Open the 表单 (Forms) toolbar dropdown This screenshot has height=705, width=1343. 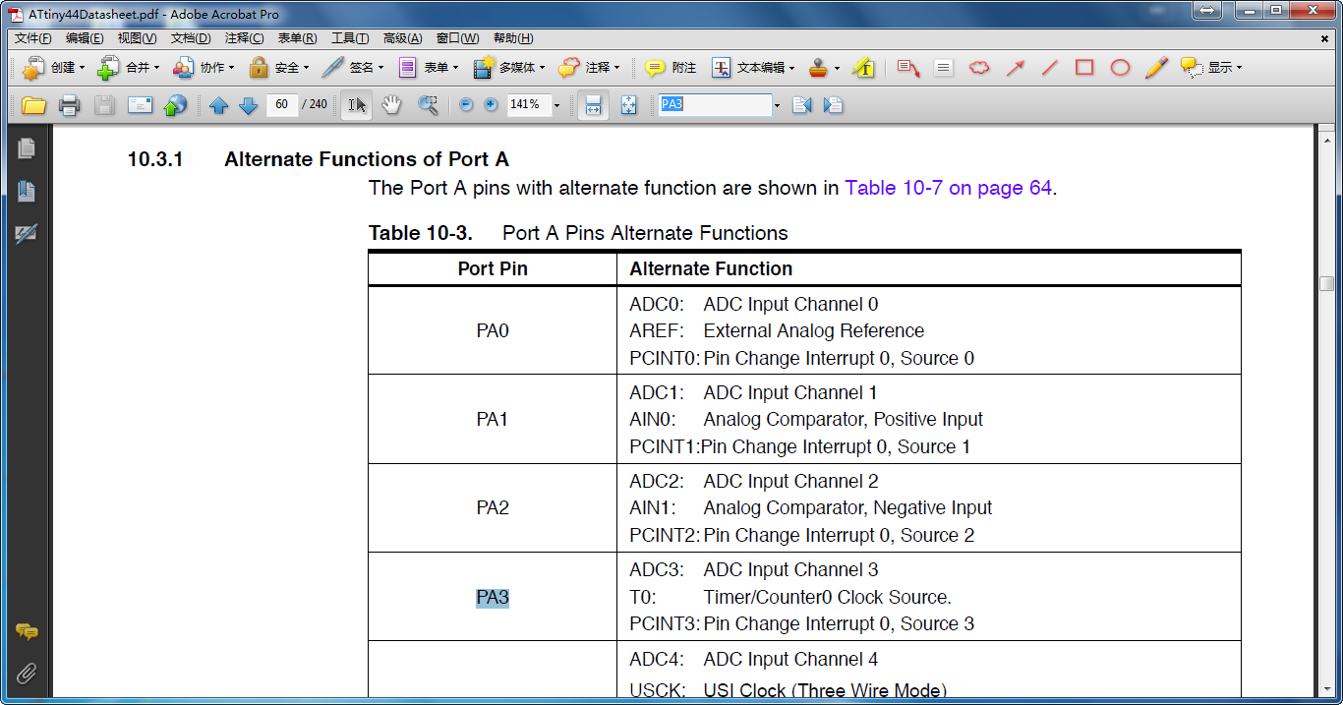tap(427, 68)
